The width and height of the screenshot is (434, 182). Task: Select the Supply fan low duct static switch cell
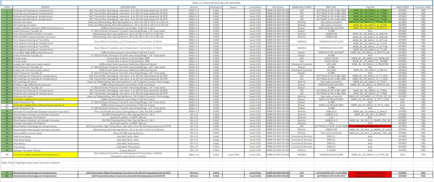[x=31, y=70]
